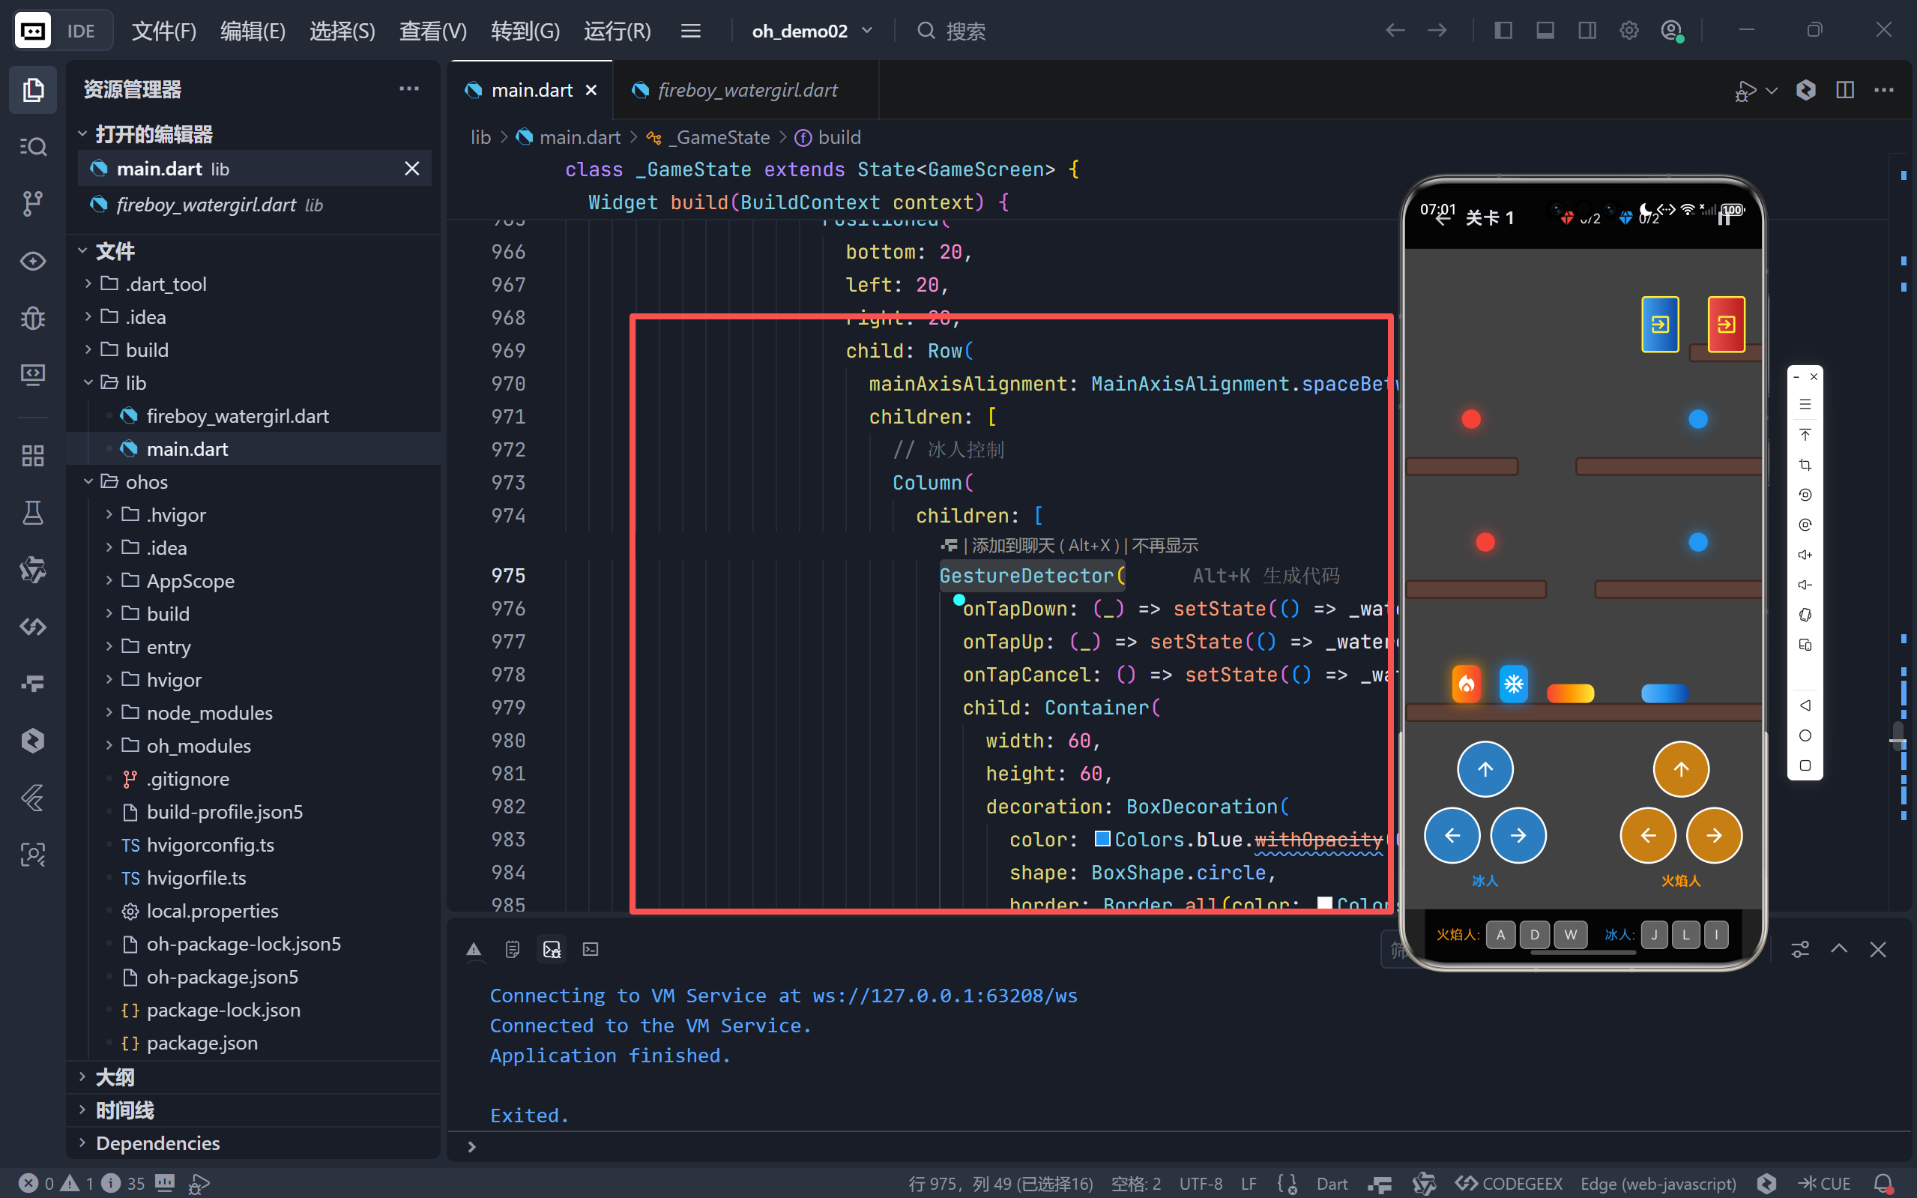Viewport: 1917px width, 1198px height.
Task: Switch to fireboy_watergirl.dart tab
Action: 746,90
